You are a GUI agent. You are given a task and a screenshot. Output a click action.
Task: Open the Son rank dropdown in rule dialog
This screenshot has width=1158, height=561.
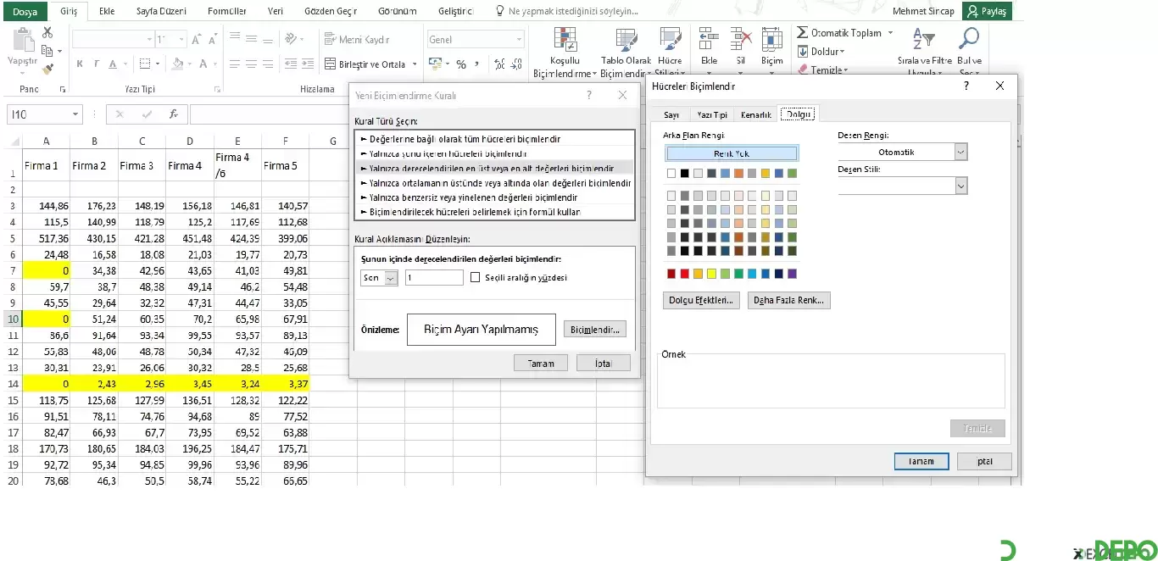click(x=391, y=278)
